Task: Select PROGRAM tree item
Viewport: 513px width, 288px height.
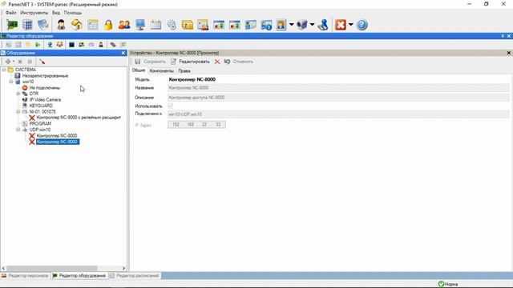Action: [40, 124]
